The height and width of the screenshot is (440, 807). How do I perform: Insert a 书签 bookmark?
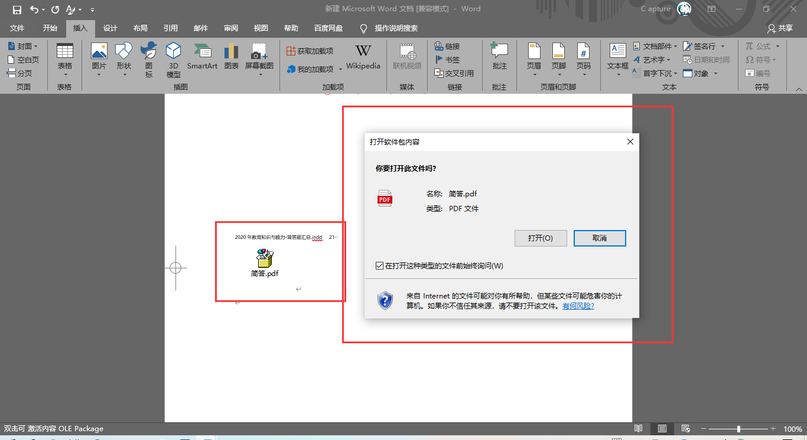click(447, 60)
